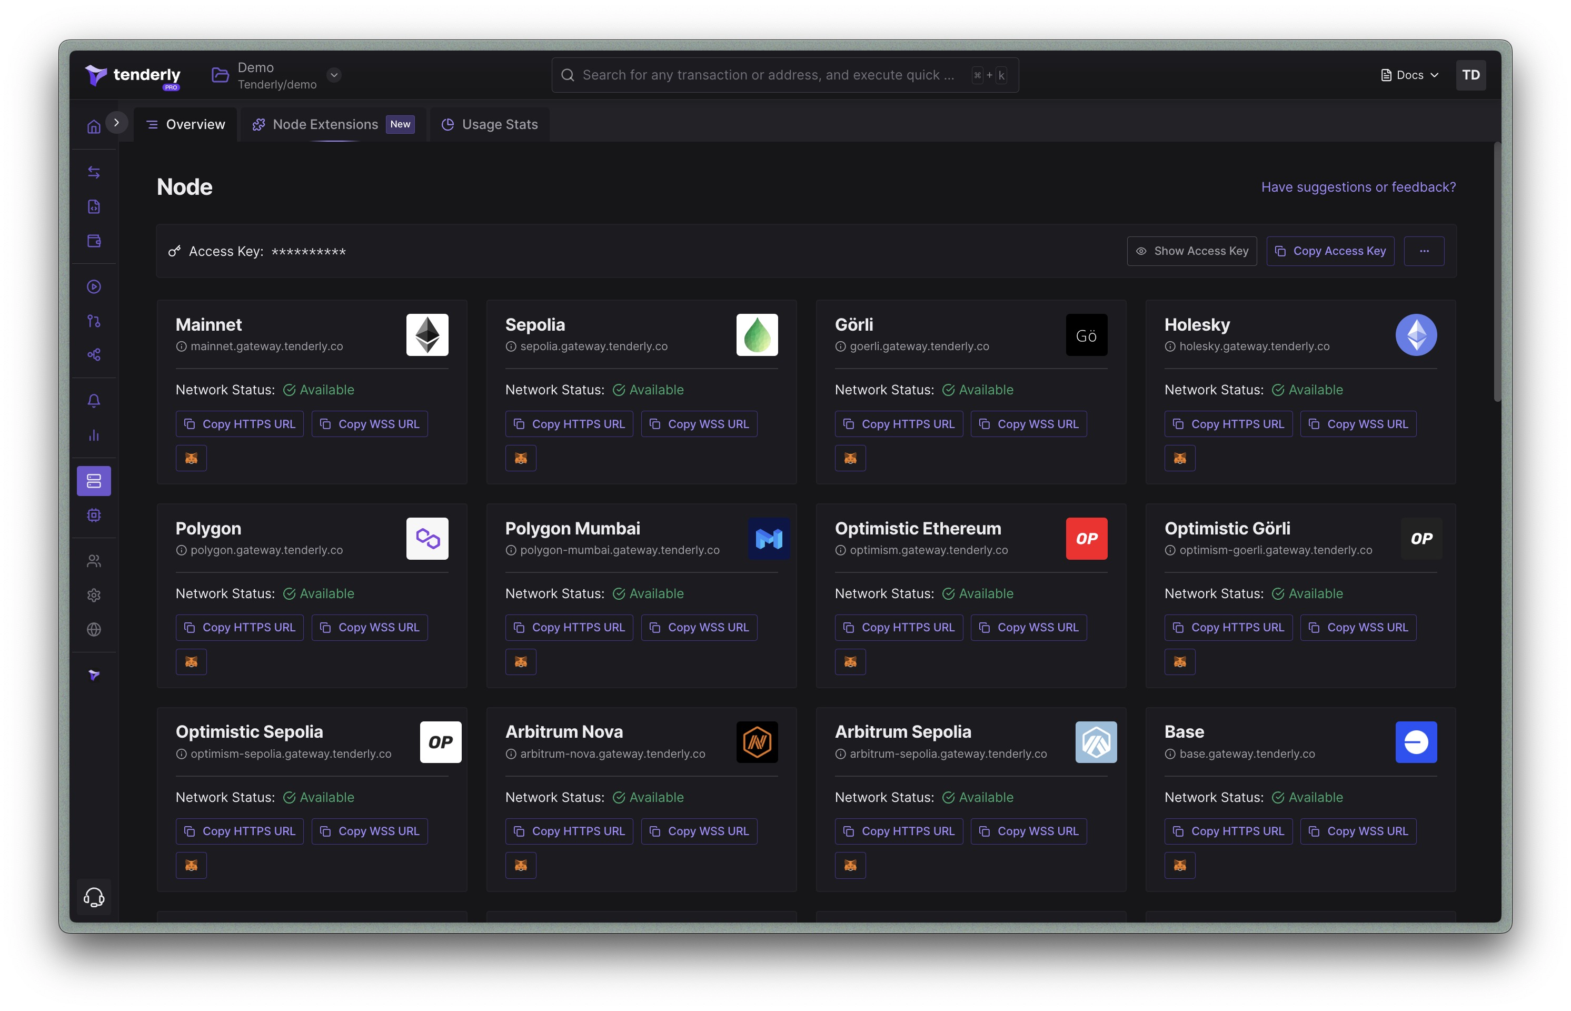Copy HTTPS URL for Arbitrum Nova
Screen dimensions: 1571x1011
click(569, 831)
